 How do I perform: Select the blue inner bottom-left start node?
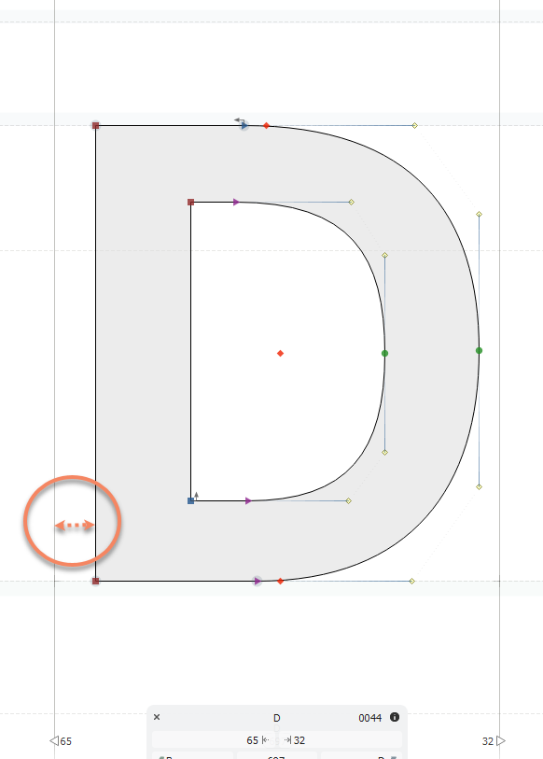(x=190, y=500)
